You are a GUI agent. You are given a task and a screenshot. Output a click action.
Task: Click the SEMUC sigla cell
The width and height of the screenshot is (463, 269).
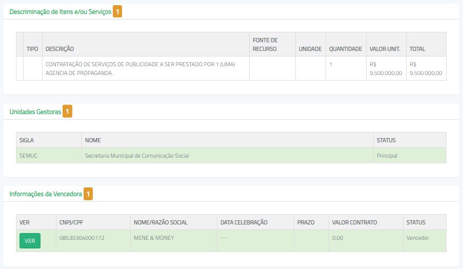coord(28,156)
